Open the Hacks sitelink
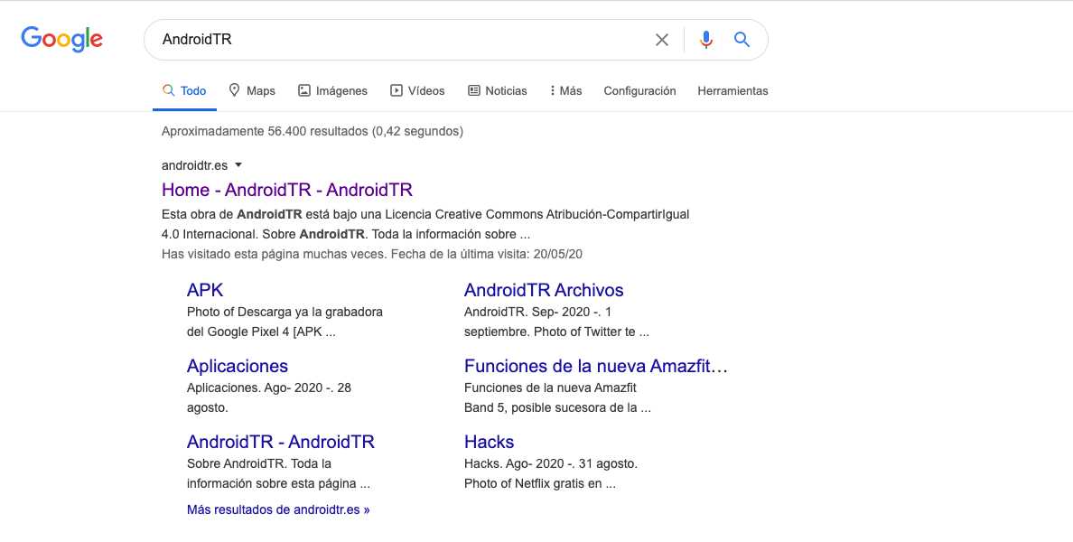 click(490, 442)
